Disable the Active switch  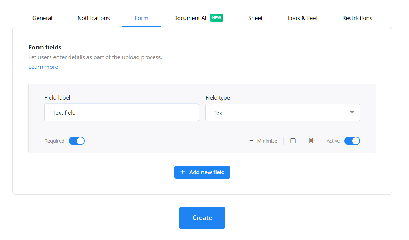(x=352, y=141)
